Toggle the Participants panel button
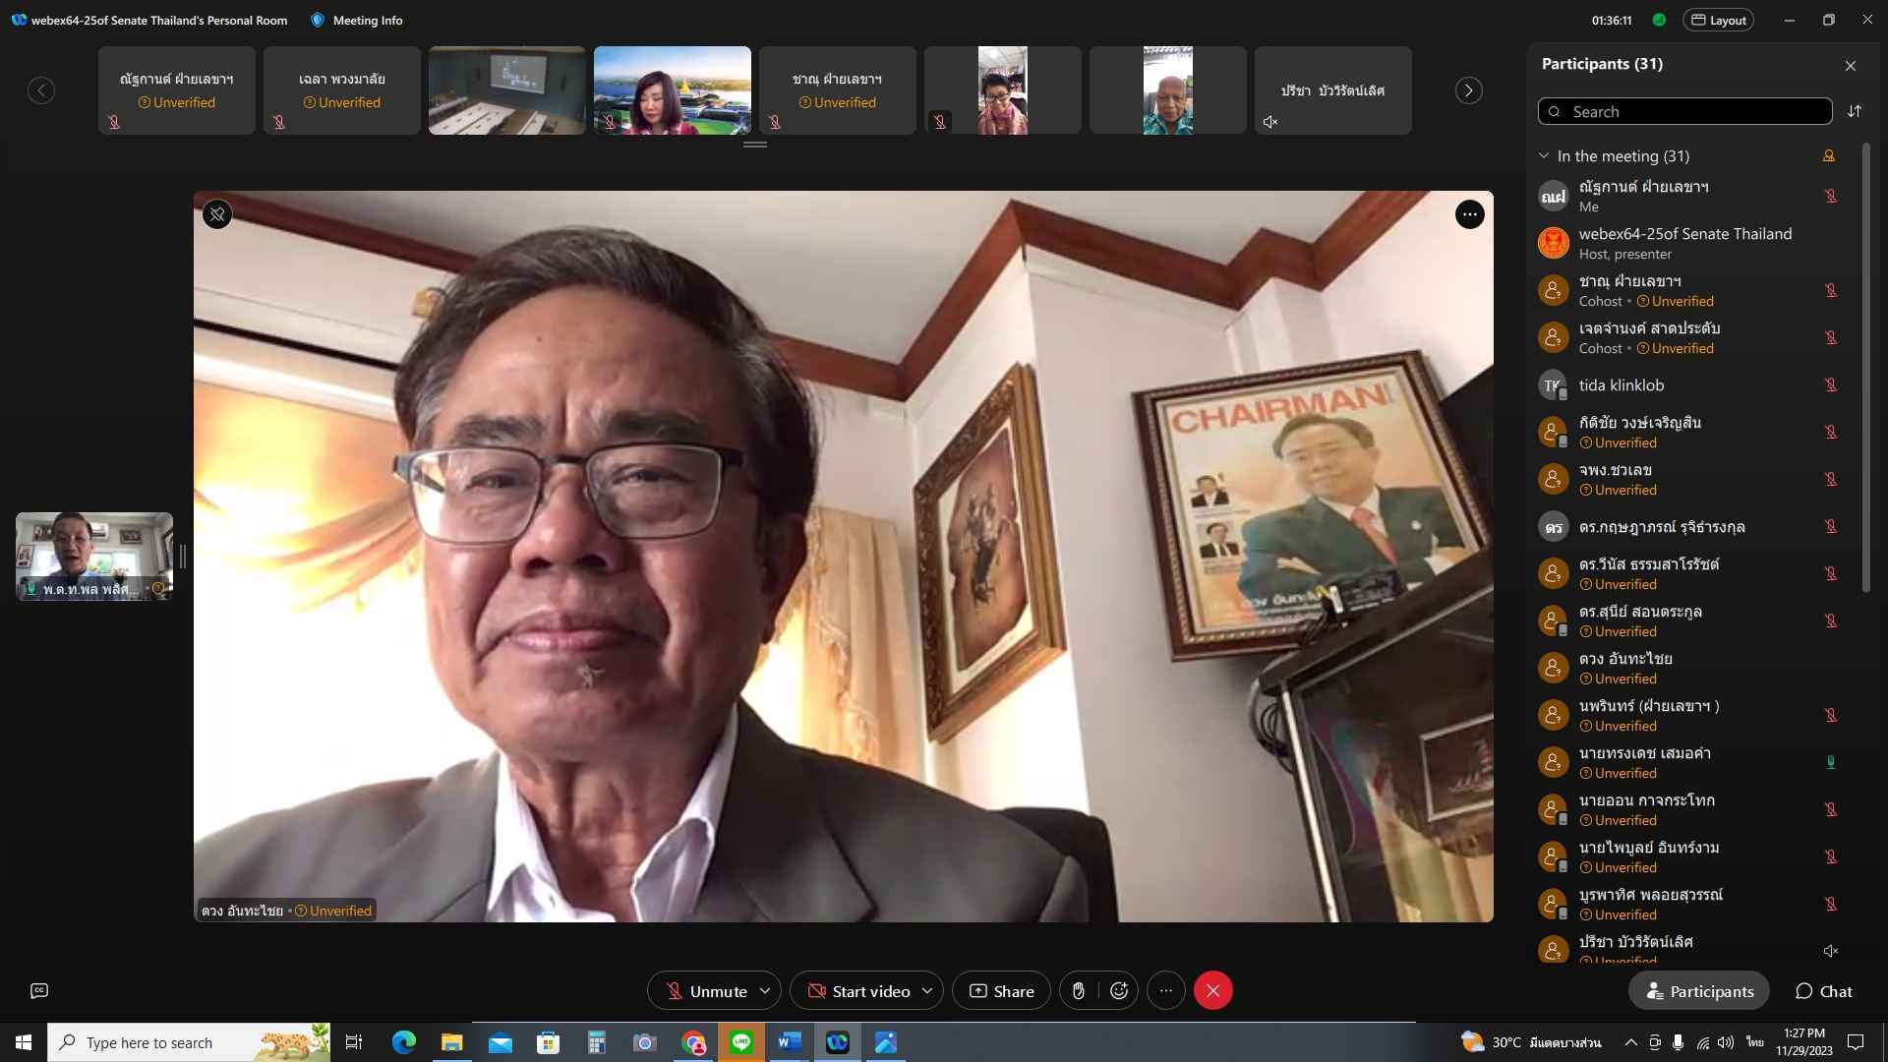 click(1699, 991)
